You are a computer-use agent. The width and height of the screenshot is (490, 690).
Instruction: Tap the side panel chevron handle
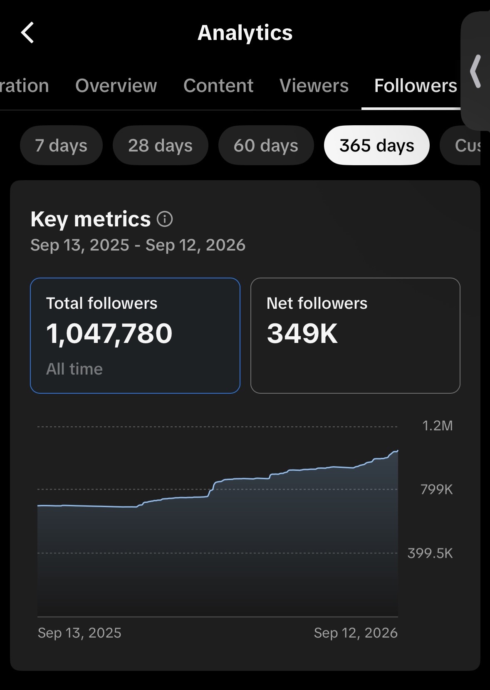(x=476, y=71)
